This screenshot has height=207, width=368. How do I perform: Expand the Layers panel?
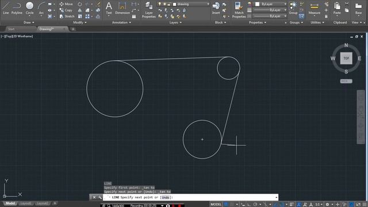[175, 22]
